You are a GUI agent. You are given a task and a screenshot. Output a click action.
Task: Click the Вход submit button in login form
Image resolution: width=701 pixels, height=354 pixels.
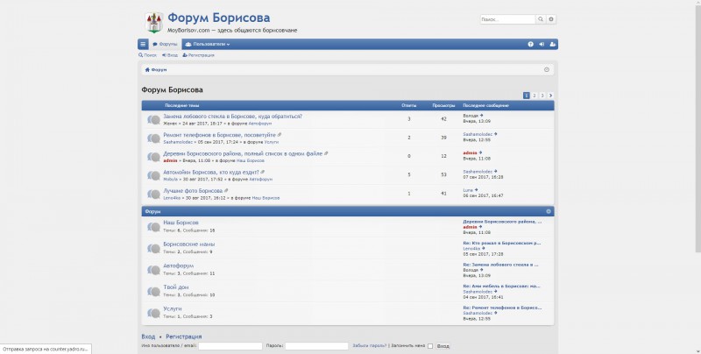coord(443,346)
